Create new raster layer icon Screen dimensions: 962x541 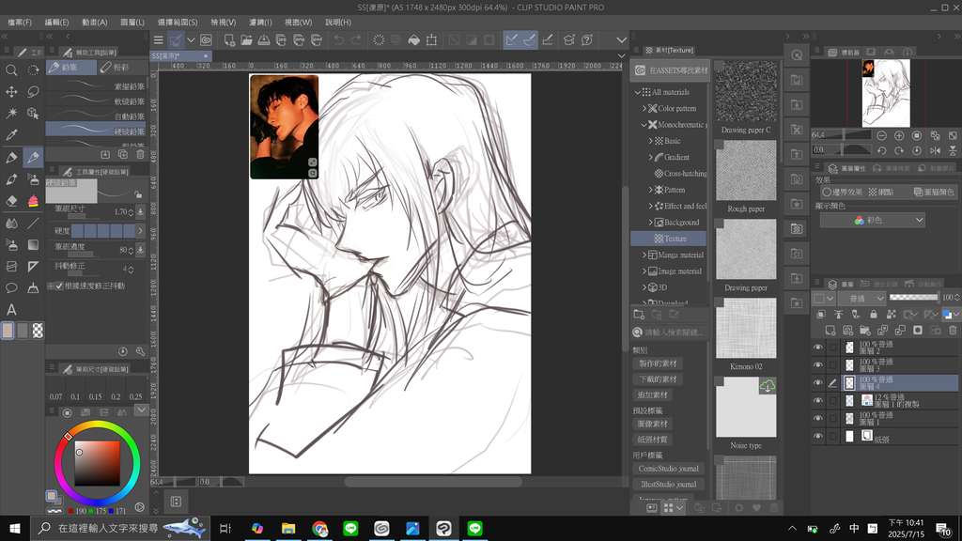[830, 331]
